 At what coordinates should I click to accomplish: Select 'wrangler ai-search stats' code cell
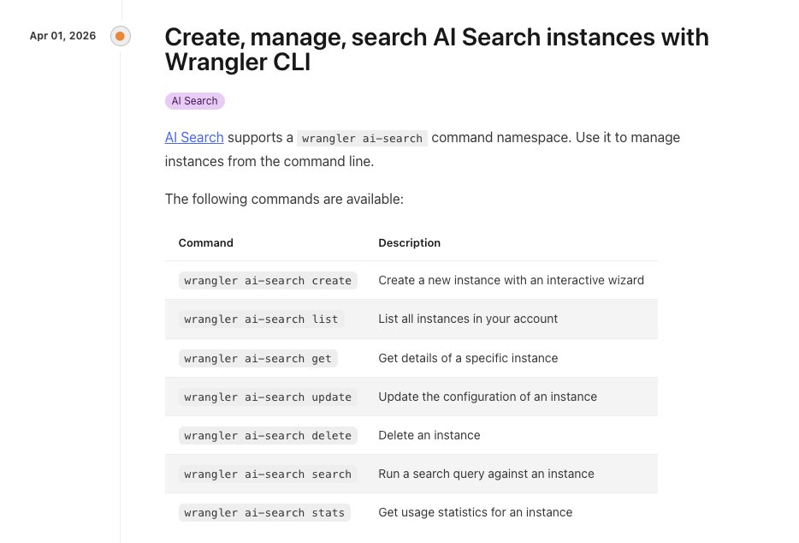264,512
